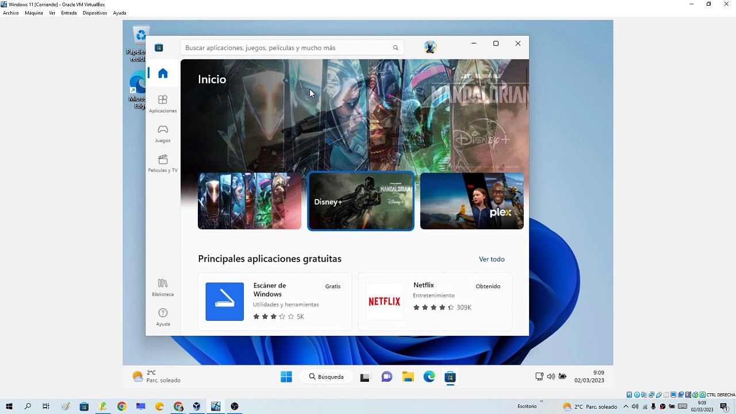Viewport: 736px width, 414px height.
Task: Open the host Windows Start button
Action: (x=9, y=407)
